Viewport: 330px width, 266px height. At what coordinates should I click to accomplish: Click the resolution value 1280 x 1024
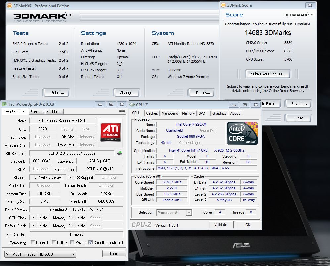point(126,44)
